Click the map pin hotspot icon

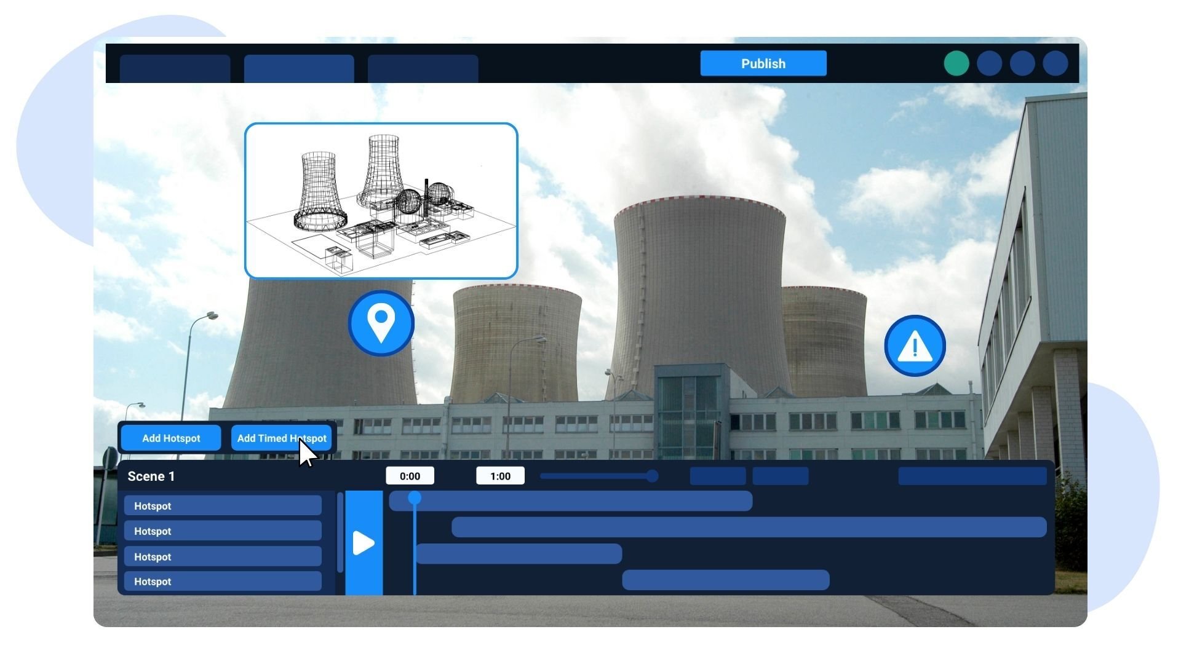pyautogui.click(x=381, y=323)
